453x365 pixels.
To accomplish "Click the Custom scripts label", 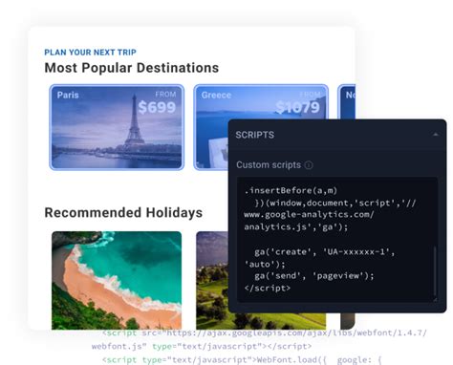I will pos(269,165).
